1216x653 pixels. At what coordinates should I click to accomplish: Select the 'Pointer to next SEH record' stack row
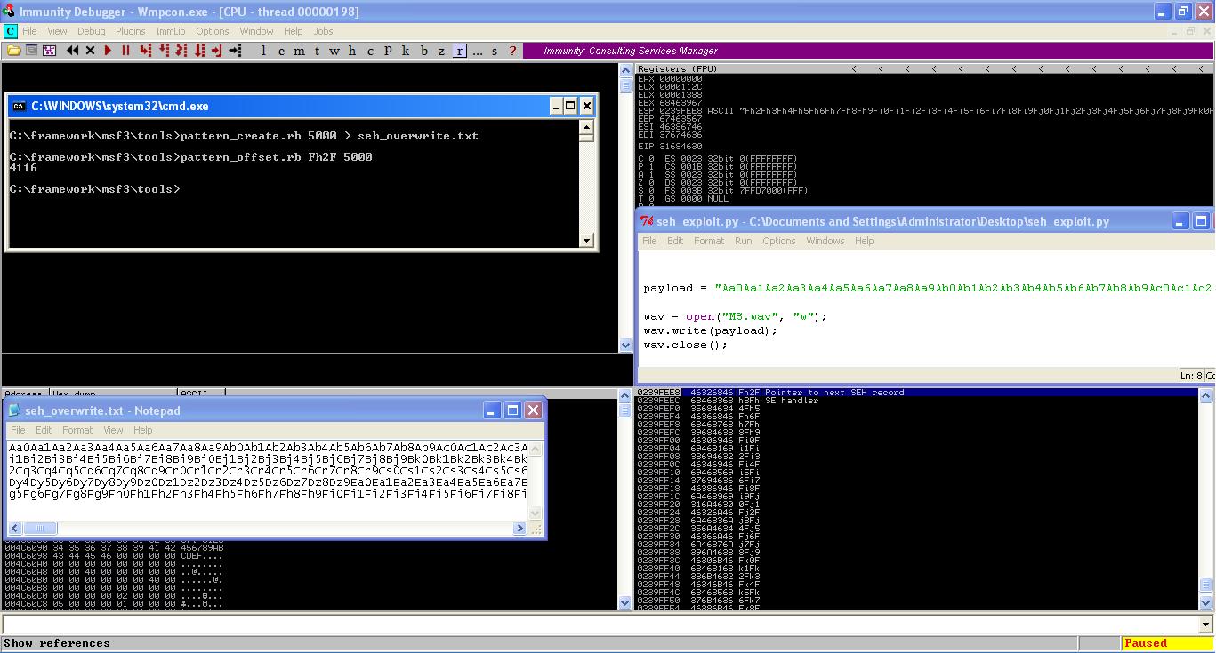pyautogui.click(x=918, y=393)
